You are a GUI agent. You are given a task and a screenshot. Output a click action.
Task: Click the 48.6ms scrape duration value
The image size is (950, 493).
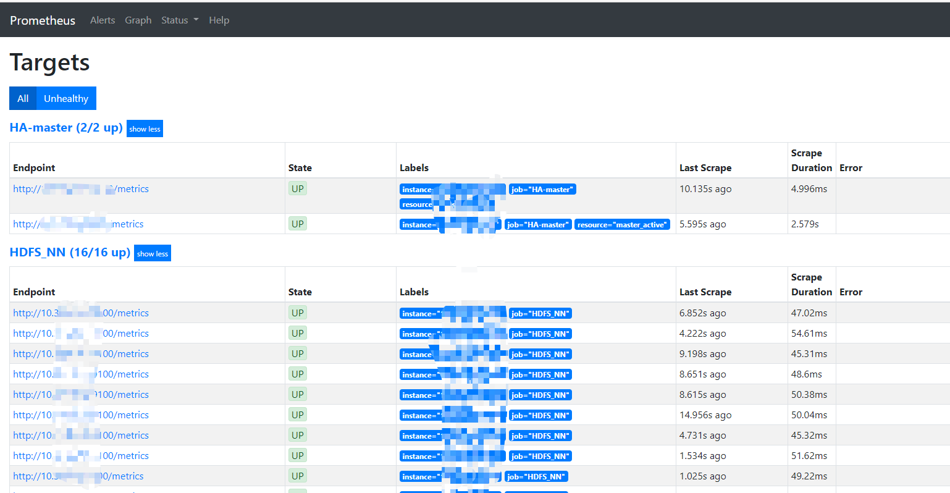(807, 374)
